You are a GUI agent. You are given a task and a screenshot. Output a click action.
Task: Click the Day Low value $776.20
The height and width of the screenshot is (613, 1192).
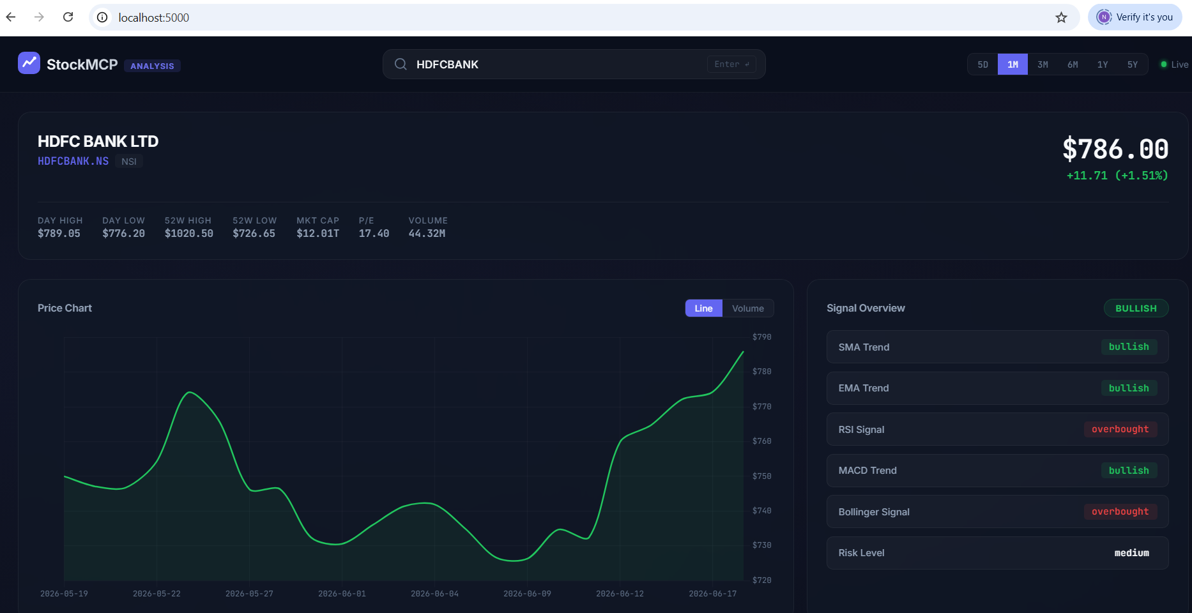coord(123,234)
